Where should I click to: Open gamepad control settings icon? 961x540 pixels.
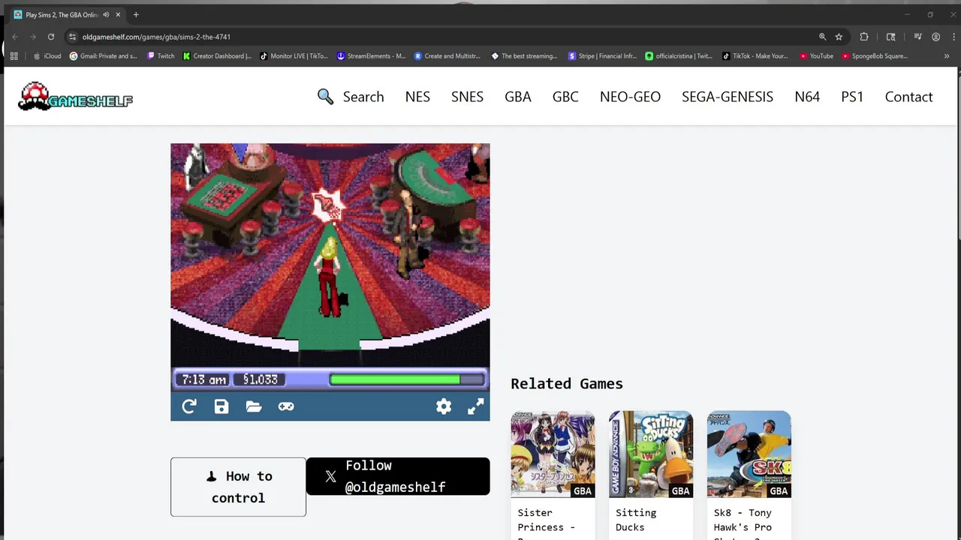(x=286, y=406)
